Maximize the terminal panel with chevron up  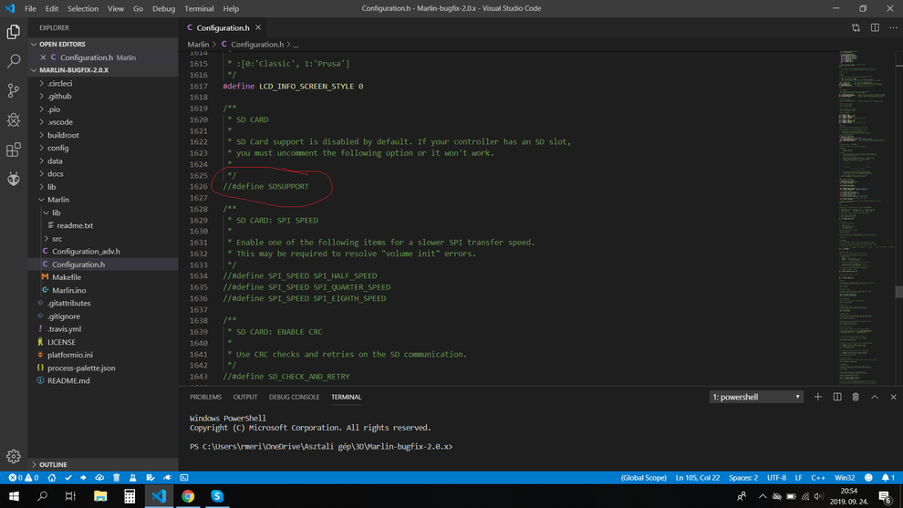(875, 397)
